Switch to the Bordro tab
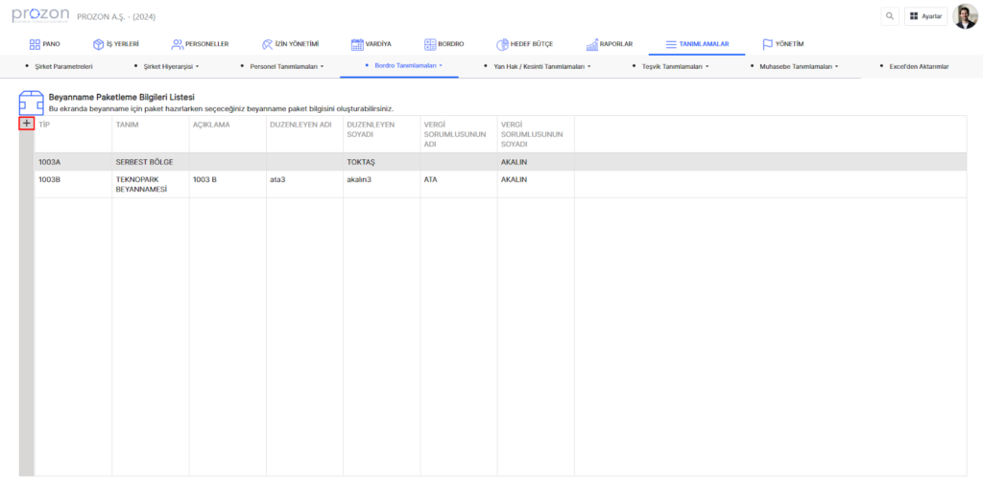The height and width of the screenshot is (482, 983). [444, 44]
